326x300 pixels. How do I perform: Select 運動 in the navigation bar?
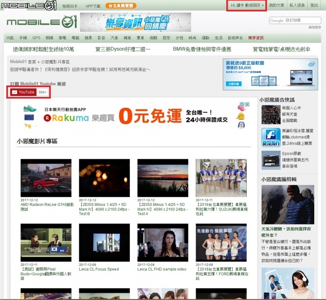point(206,38)
